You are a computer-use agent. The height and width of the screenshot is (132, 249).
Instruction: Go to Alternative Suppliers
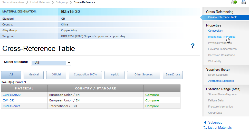click(221, 81)
